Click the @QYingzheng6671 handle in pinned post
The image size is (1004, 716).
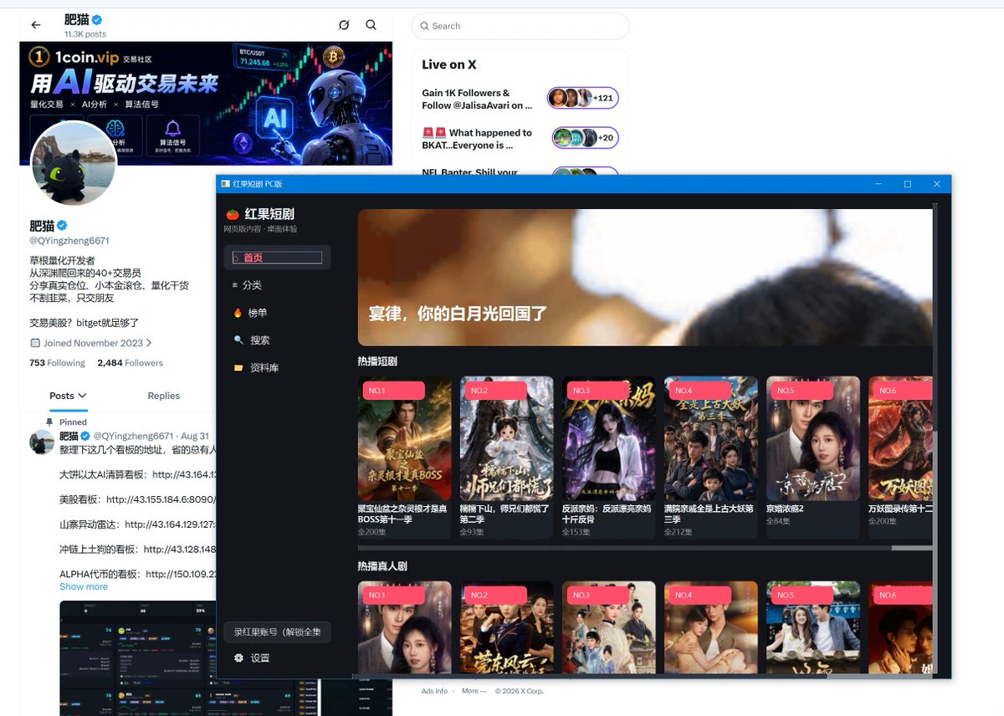(x=133, y=436)
